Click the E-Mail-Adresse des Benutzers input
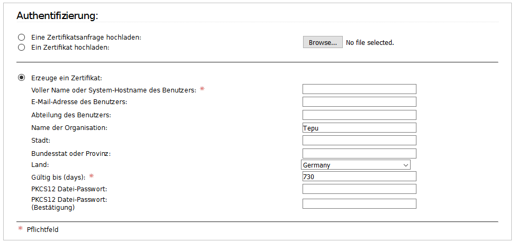This screenshot has width=515, height=242. [x=359, y=102]
